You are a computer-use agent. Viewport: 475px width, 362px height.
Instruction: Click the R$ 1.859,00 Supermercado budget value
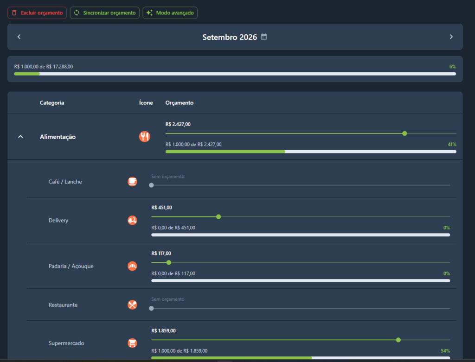point(163,330)
